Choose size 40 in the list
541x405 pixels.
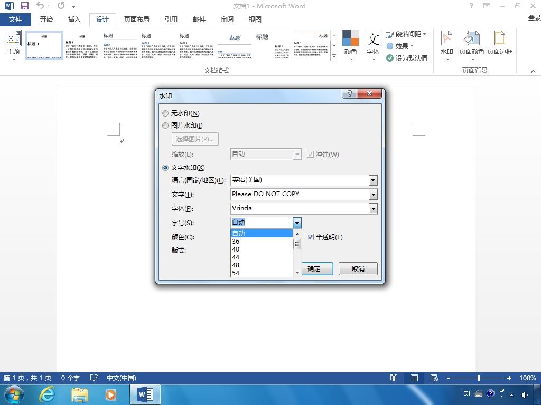[262, 249]
